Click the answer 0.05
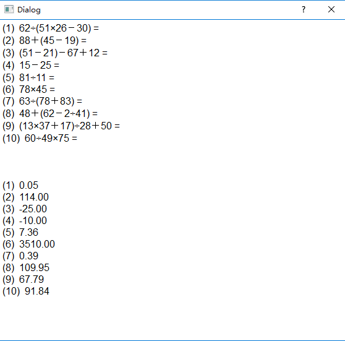Viewport: 345px width, 341px height. 20,185
